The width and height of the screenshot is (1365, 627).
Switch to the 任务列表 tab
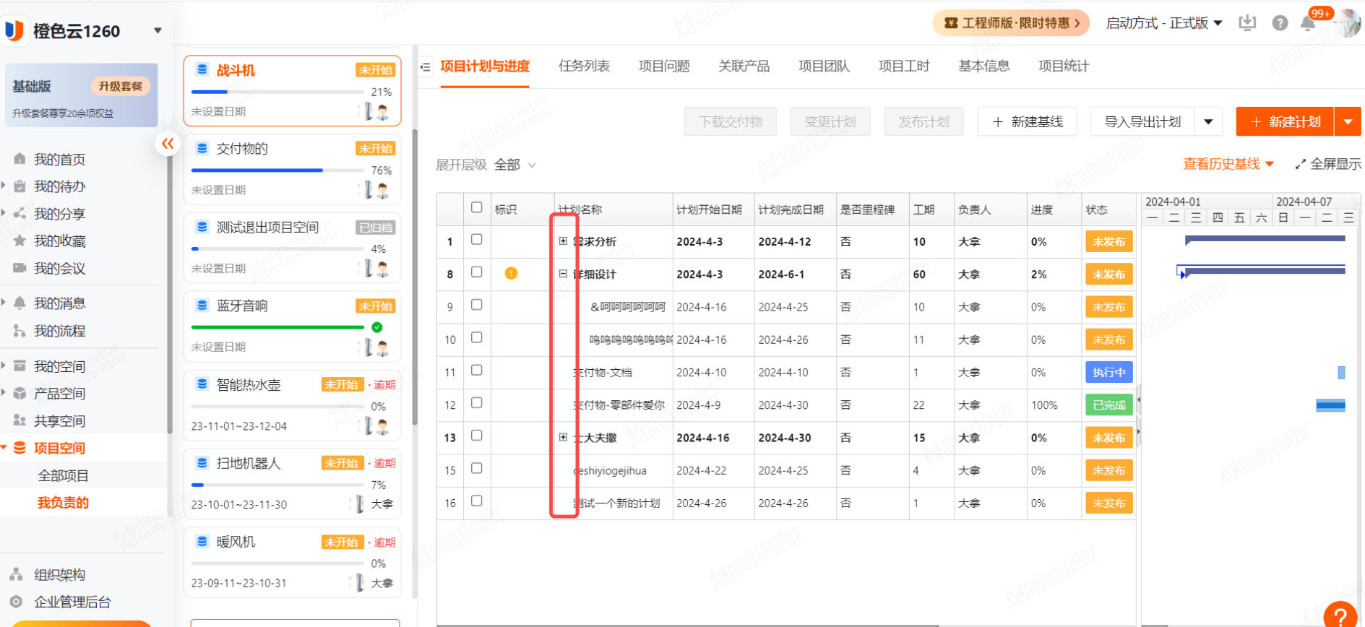coord(584,66)
